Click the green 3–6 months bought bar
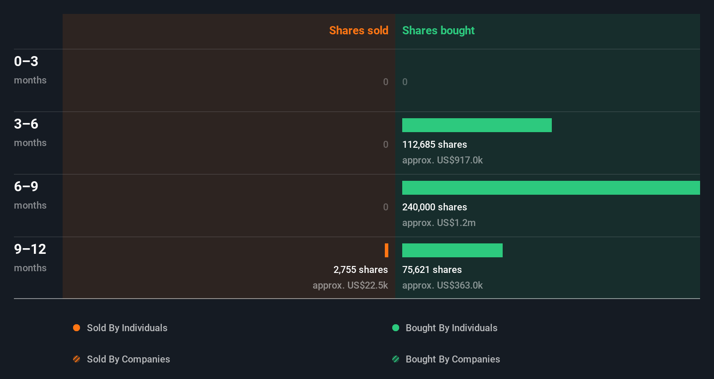 477,125
